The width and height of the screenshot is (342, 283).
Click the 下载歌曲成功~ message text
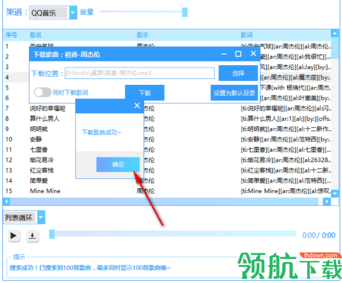[x=101, y=132]
